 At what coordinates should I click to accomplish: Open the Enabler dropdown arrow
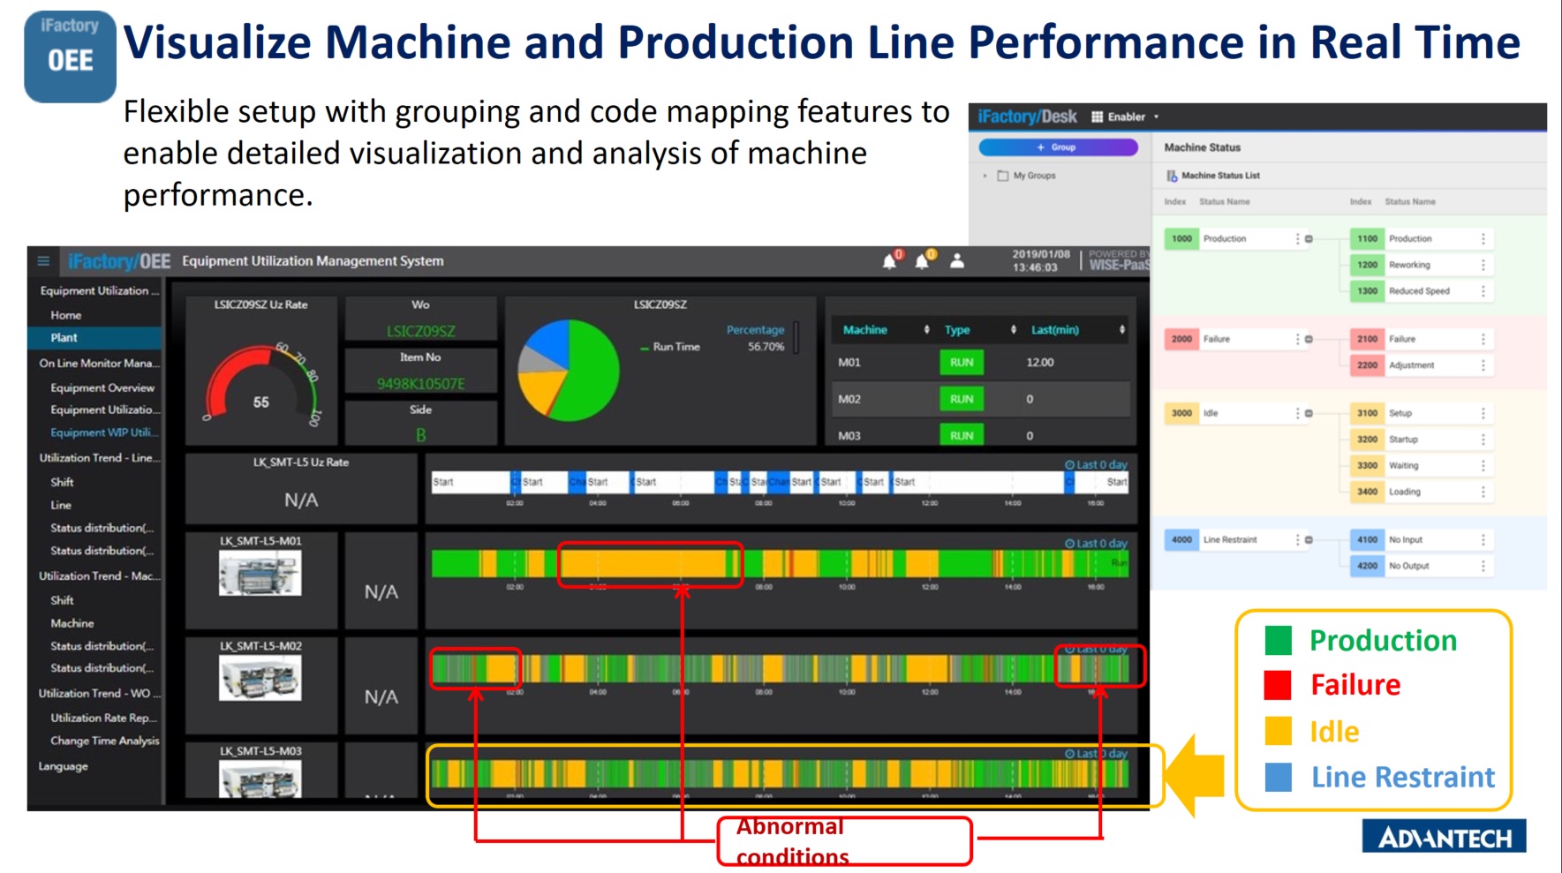tap(1155, 116)
